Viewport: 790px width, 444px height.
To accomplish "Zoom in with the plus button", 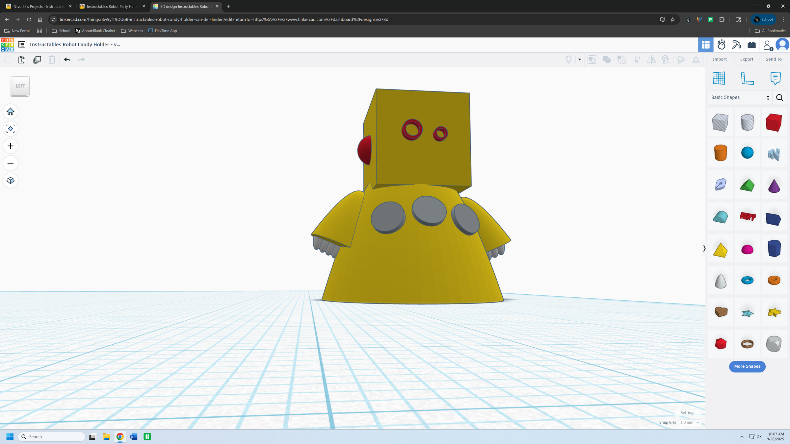I will (x=11, y=146).
